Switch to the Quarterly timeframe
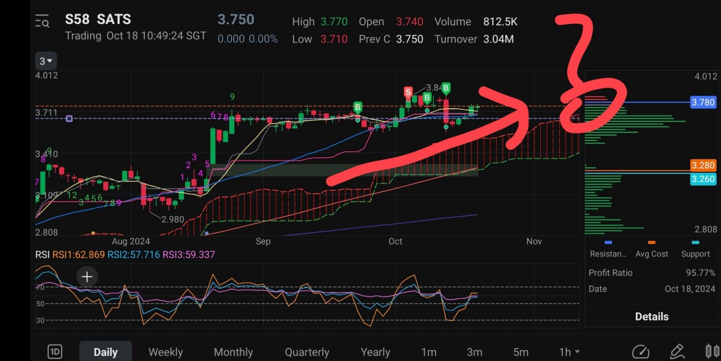721x361 pixels. (x=307, y=352)
